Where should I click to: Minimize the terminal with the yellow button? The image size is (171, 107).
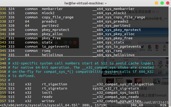coord(156,3)
